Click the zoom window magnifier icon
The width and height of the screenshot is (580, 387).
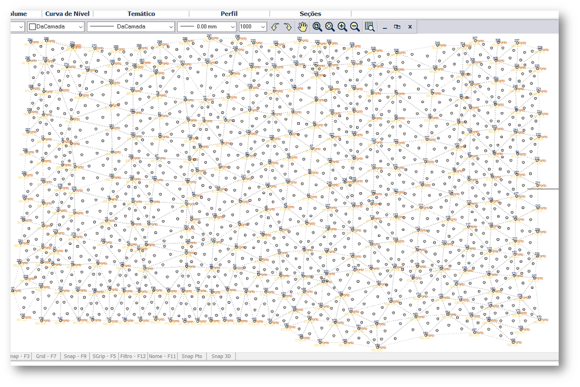[x=317, y=27]
